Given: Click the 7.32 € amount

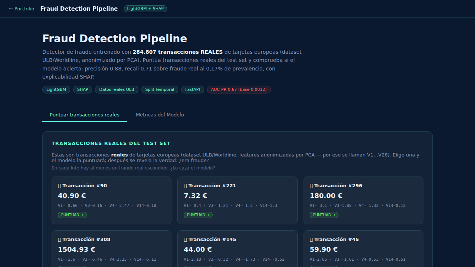Looking at the screenshot, I should coord(196,196).
